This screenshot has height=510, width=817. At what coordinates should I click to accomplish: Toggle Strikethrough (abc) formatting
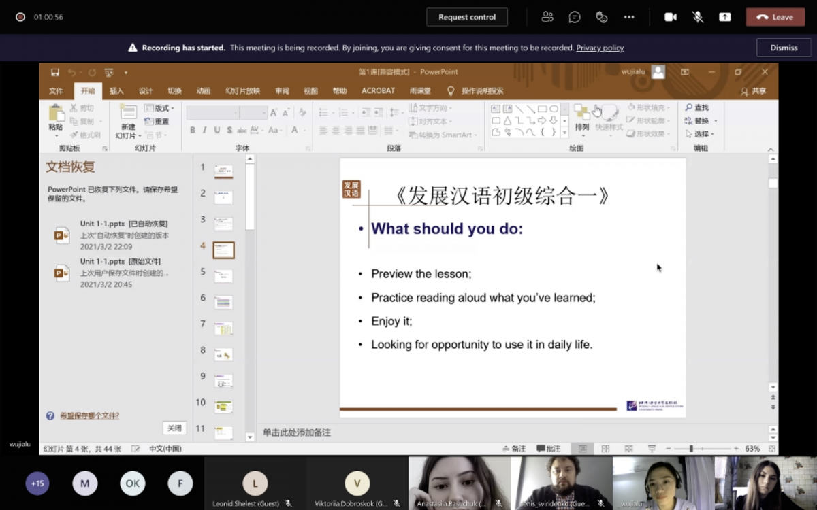[242, 130]
